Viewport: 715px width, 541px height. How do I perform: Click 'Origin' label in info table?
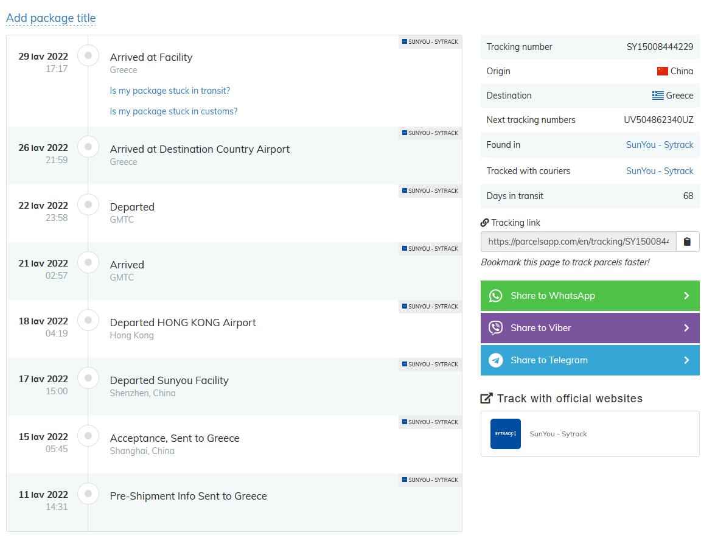tap(498, 71)
